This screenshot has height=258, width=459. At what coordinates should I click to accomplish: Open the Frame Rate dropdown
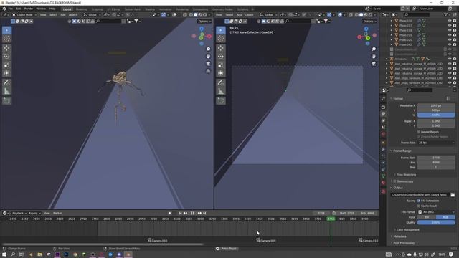(436, 143)
